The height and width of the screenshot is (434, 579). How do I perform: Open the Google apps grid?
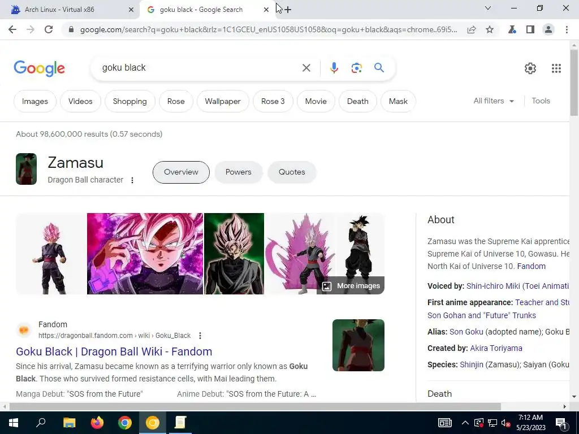[x=556, y=68]
